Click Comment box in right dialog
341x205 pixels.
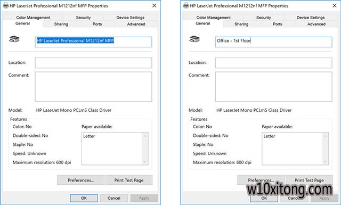(273, 87)
